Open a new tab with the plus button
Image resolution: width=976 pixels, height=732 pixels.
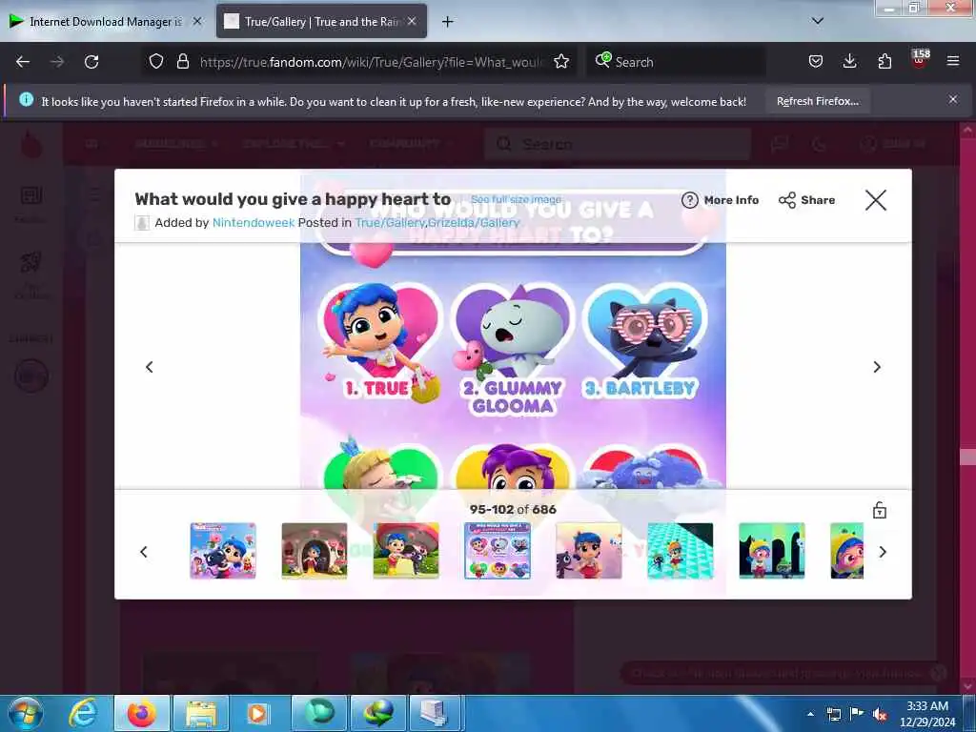coord(448,22)
